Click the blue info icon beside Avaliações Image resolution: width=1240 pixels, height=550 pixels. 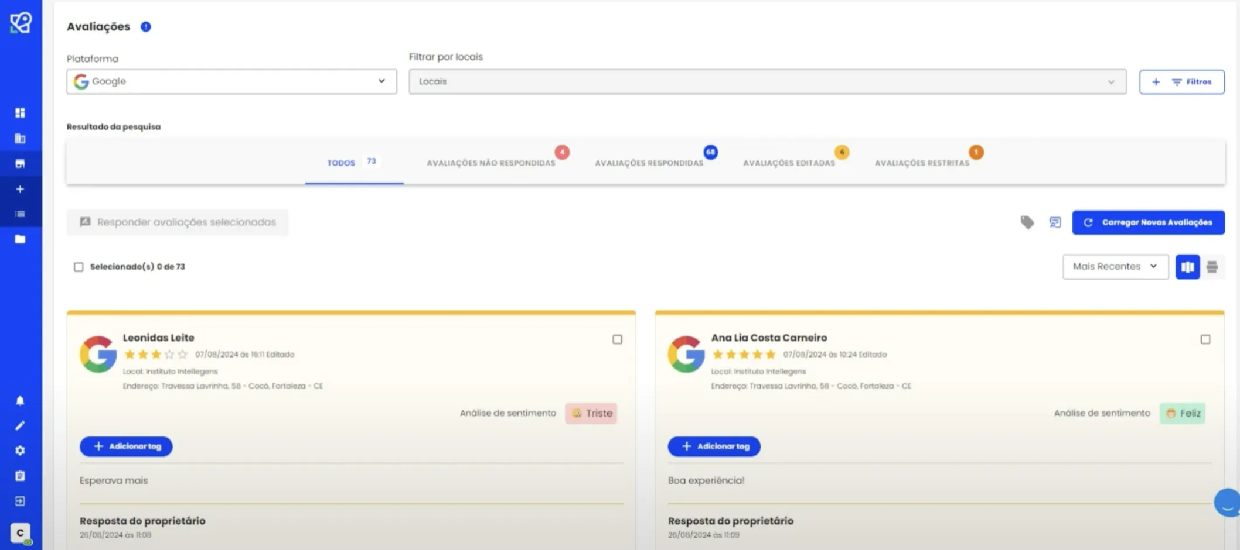click(x=146, y=27)
